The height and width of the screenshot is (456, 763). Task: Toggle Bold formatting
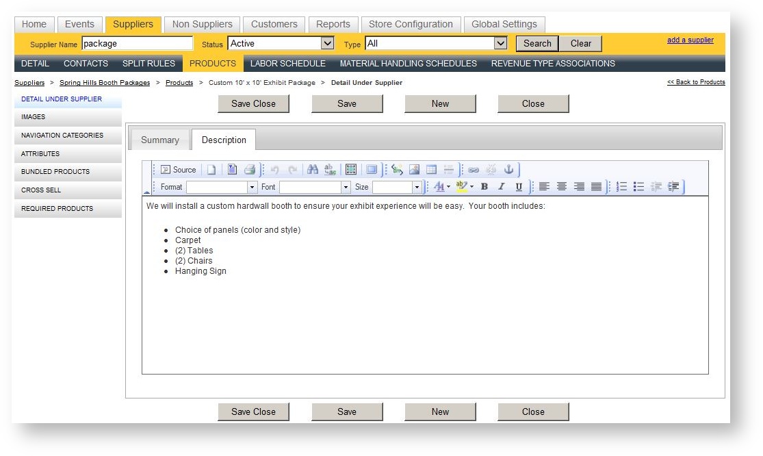484,187
